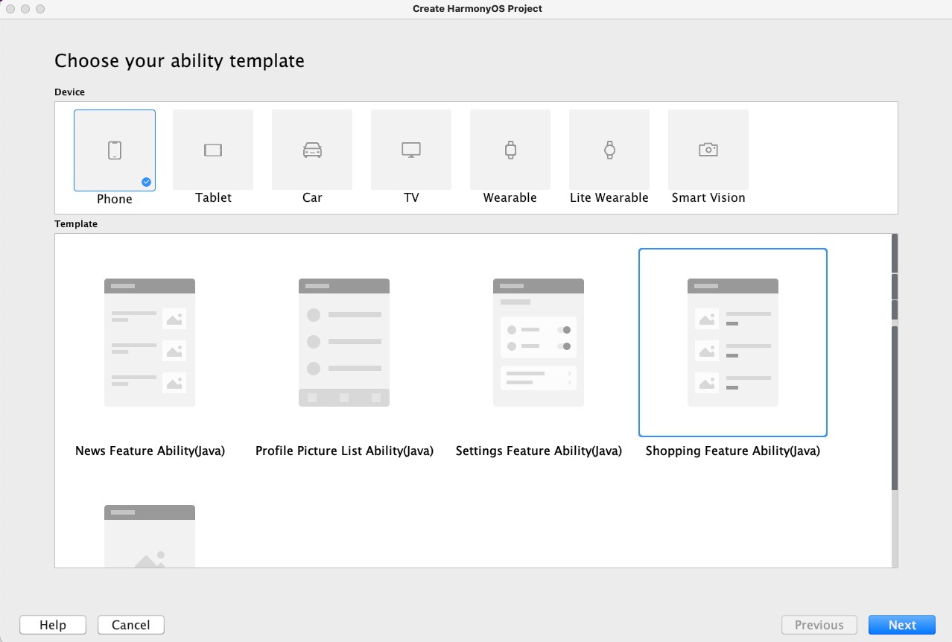The width and height of the screenshot is (952, 642).
Task: Click the 'Lite Wearable' label
Action: coord(609,197)
